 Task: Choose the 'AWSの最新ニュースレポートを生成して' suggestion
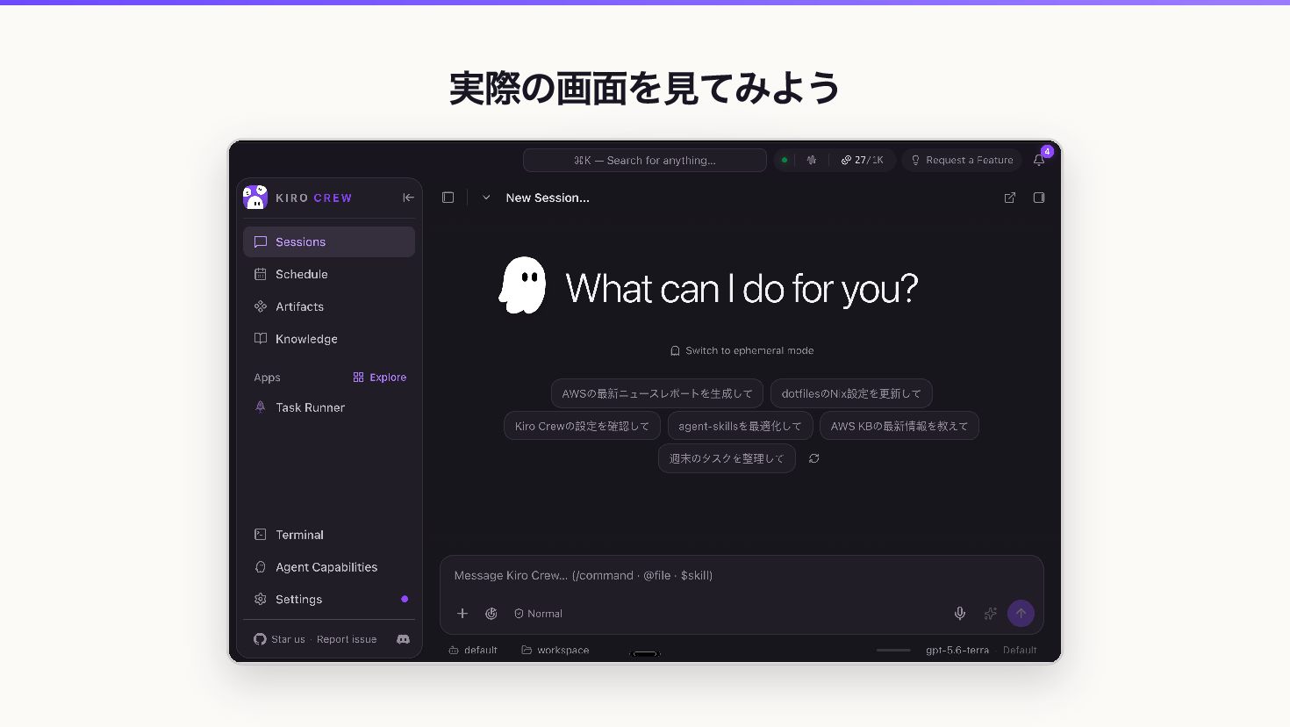[x=657, y=393]
